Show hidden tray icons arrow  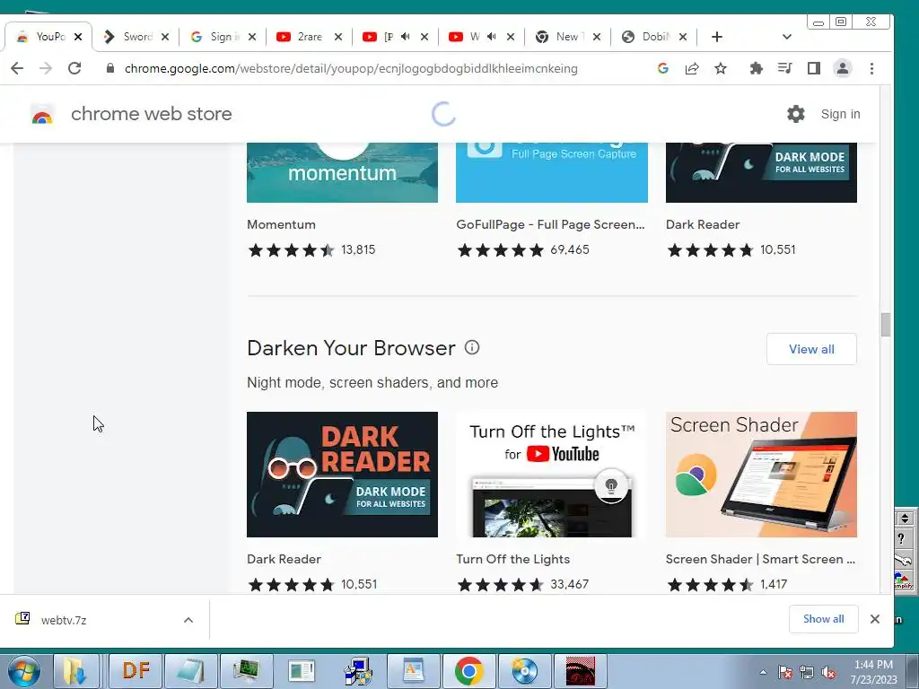click(763, 673)
